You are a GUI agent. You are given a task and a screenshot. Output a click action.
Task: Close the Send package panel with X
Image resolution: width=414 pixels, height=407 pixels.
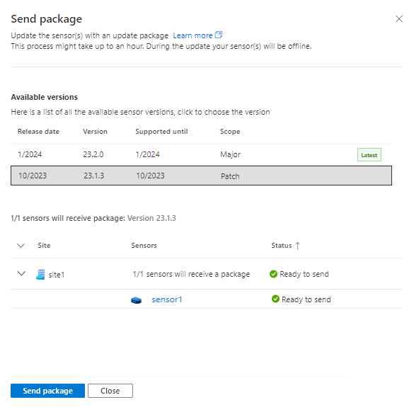[398, 18]
